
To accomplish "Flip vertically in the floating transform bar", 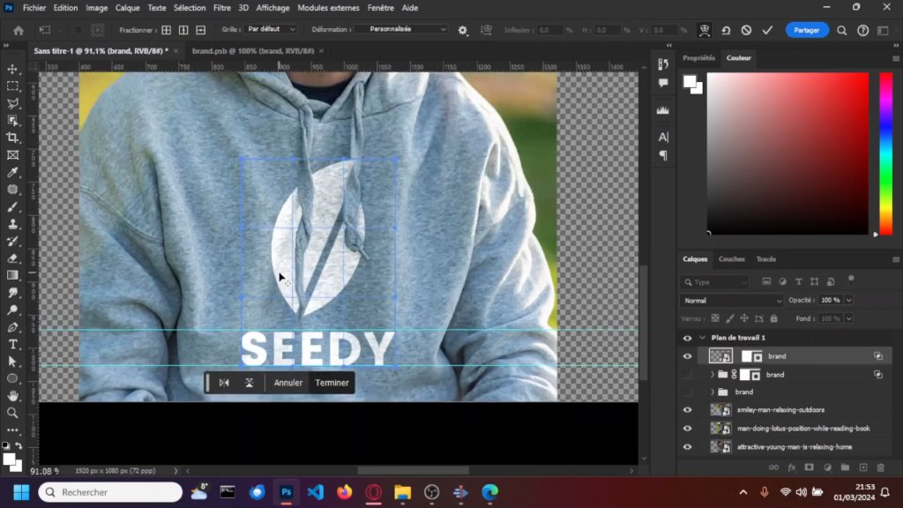I will coord(250,383).
